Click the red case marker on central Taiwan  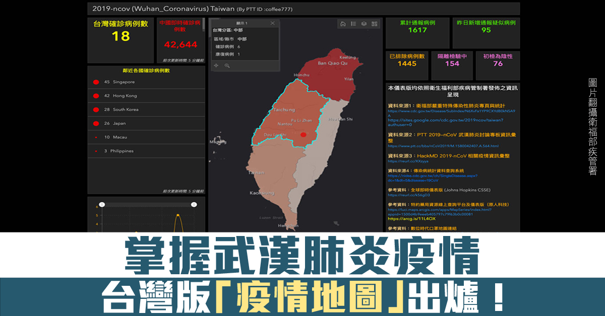(x=303, y=135)
